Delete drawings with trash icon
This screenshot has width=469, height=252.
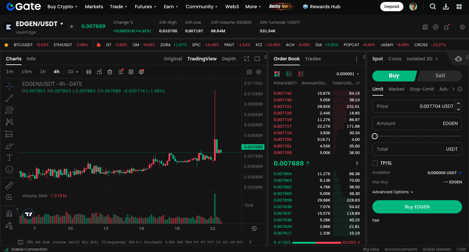tap(110, 72)
